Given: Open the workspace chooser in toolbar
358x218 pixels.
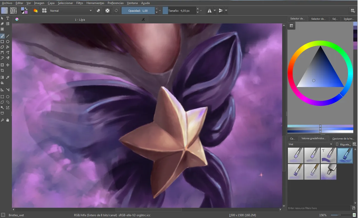Looking at the screenshot, I should coord(353,11).
